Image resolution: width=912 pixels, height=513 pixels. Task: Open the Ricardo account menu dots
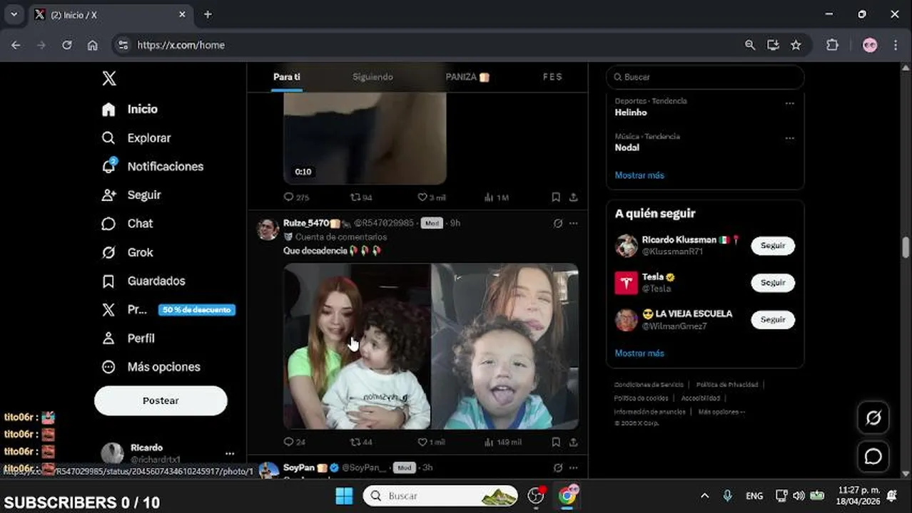[230, 453]
